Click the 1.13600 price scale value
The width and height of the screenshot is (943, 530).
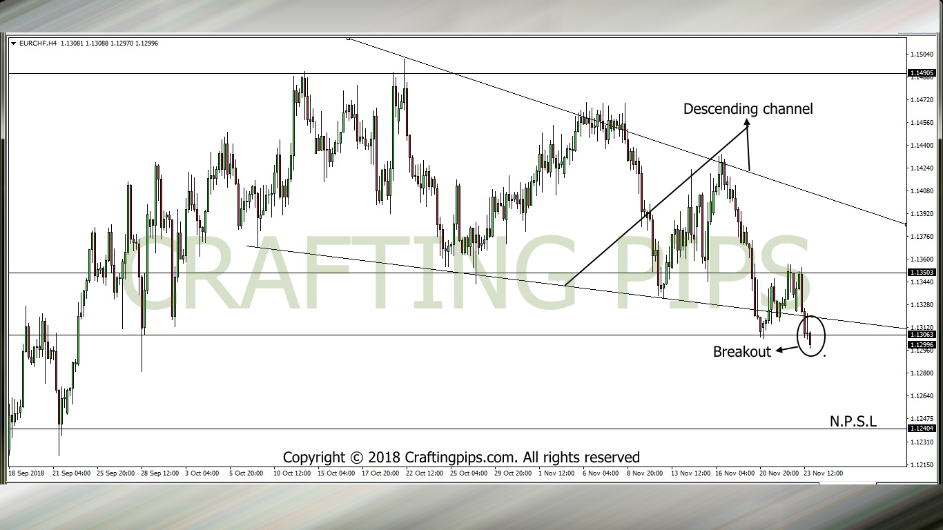[x=922, y=259]
